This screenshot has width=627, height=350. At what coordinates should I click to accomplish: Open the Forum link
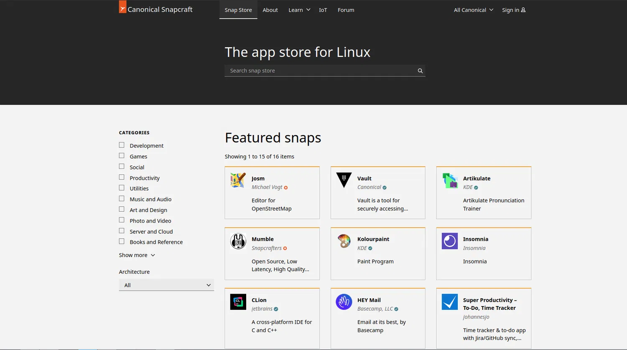(x=346, y=10)
